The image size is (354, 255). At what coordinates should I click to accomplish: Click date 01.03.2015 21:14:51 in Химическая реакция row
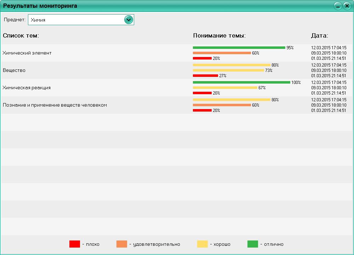tap(329, 93)
